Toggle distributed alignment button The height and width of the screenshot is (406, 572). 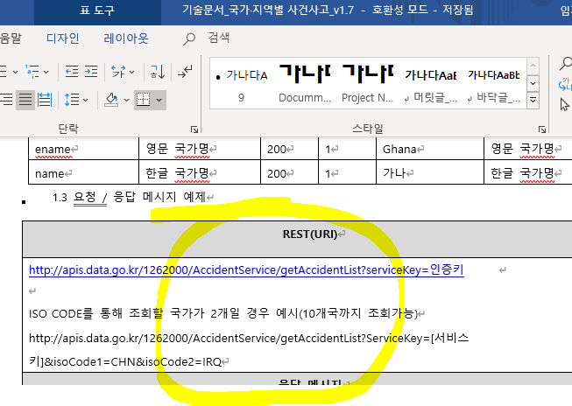[x=45, y=100]
